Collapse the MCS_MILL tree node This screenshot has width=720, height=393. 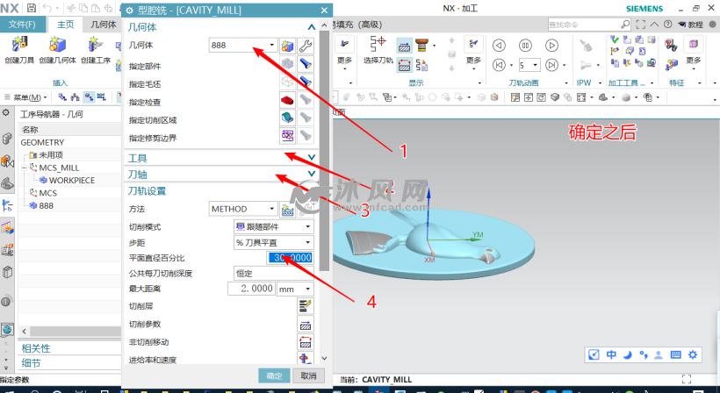point(25,168)
